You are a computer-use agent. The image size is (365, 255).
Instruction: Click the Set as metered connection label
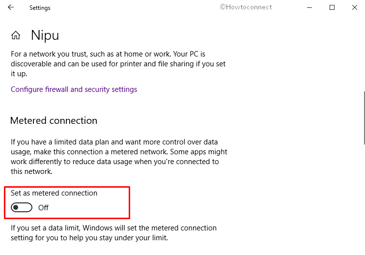(54, 193)
